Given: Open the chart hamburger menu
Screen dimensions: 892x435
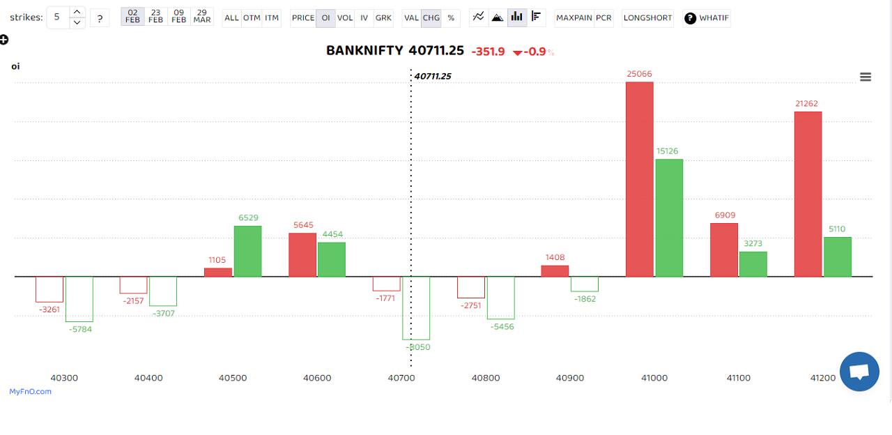Looking at the screenshot, I should point(865,77).
